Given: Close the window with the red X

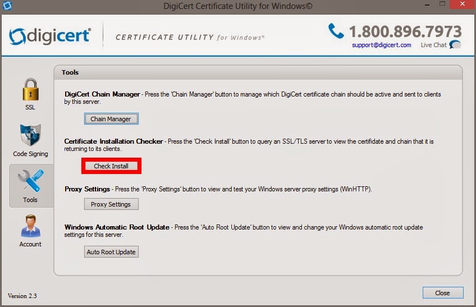Looking at the screenshot, I should point(463,4).
